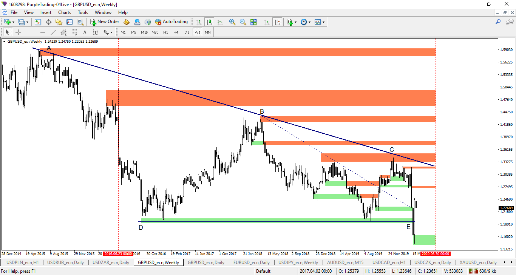Image resolution: width=516 pixels, height=275 pixels.
Task: Click the red 2016.06.23 00:00 date marker
Action: click(118, 254)
